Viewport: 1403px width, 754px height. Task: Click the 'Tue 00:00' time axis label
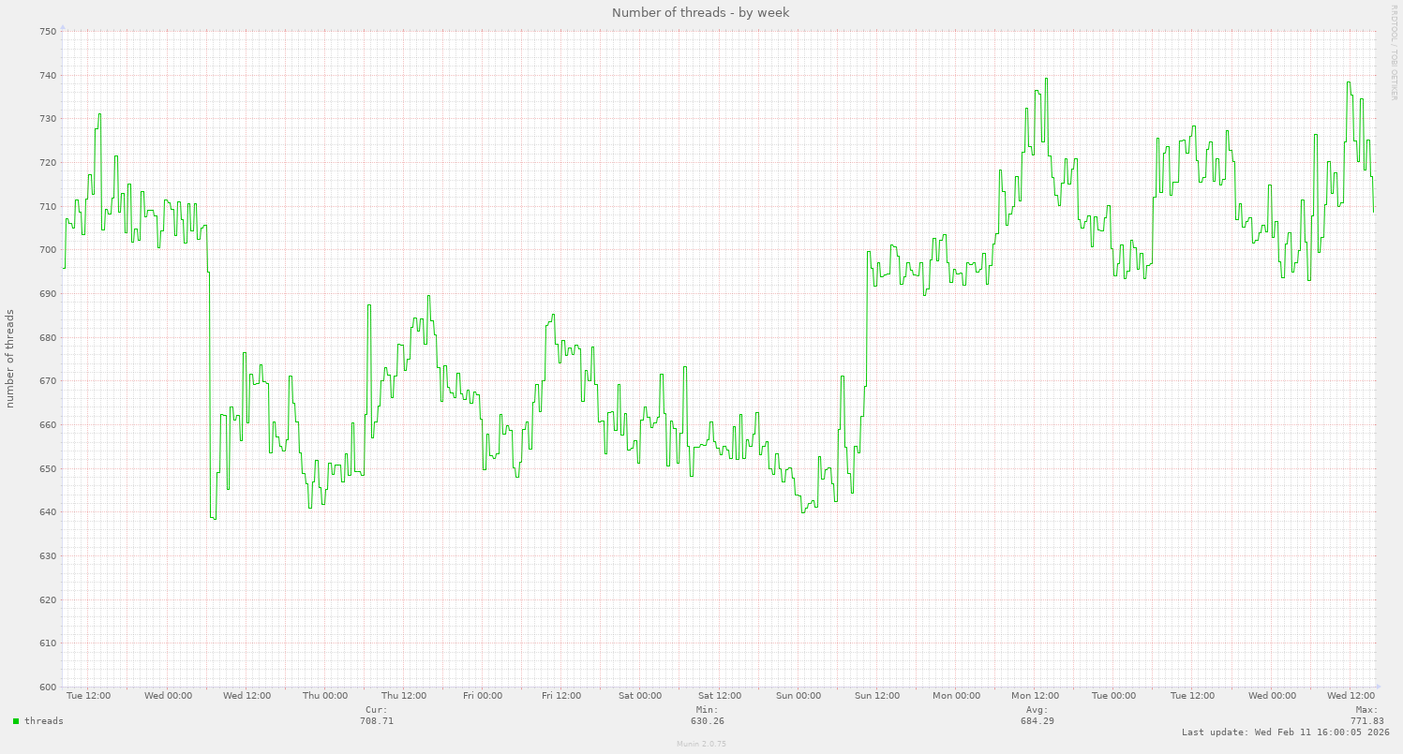click(1113, 696)
